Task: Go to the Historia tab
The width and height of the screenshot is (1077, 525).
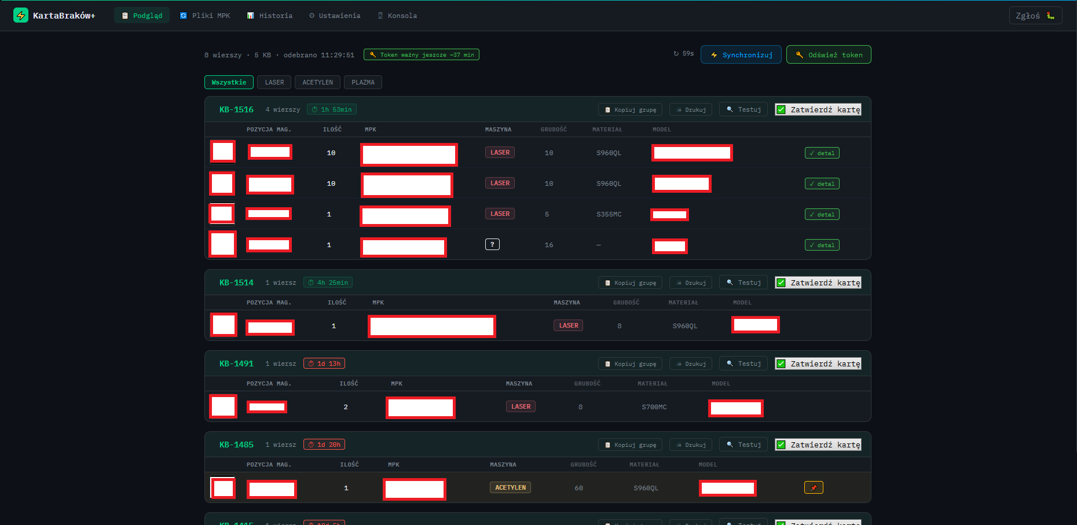Action: (x=270, y=16)
